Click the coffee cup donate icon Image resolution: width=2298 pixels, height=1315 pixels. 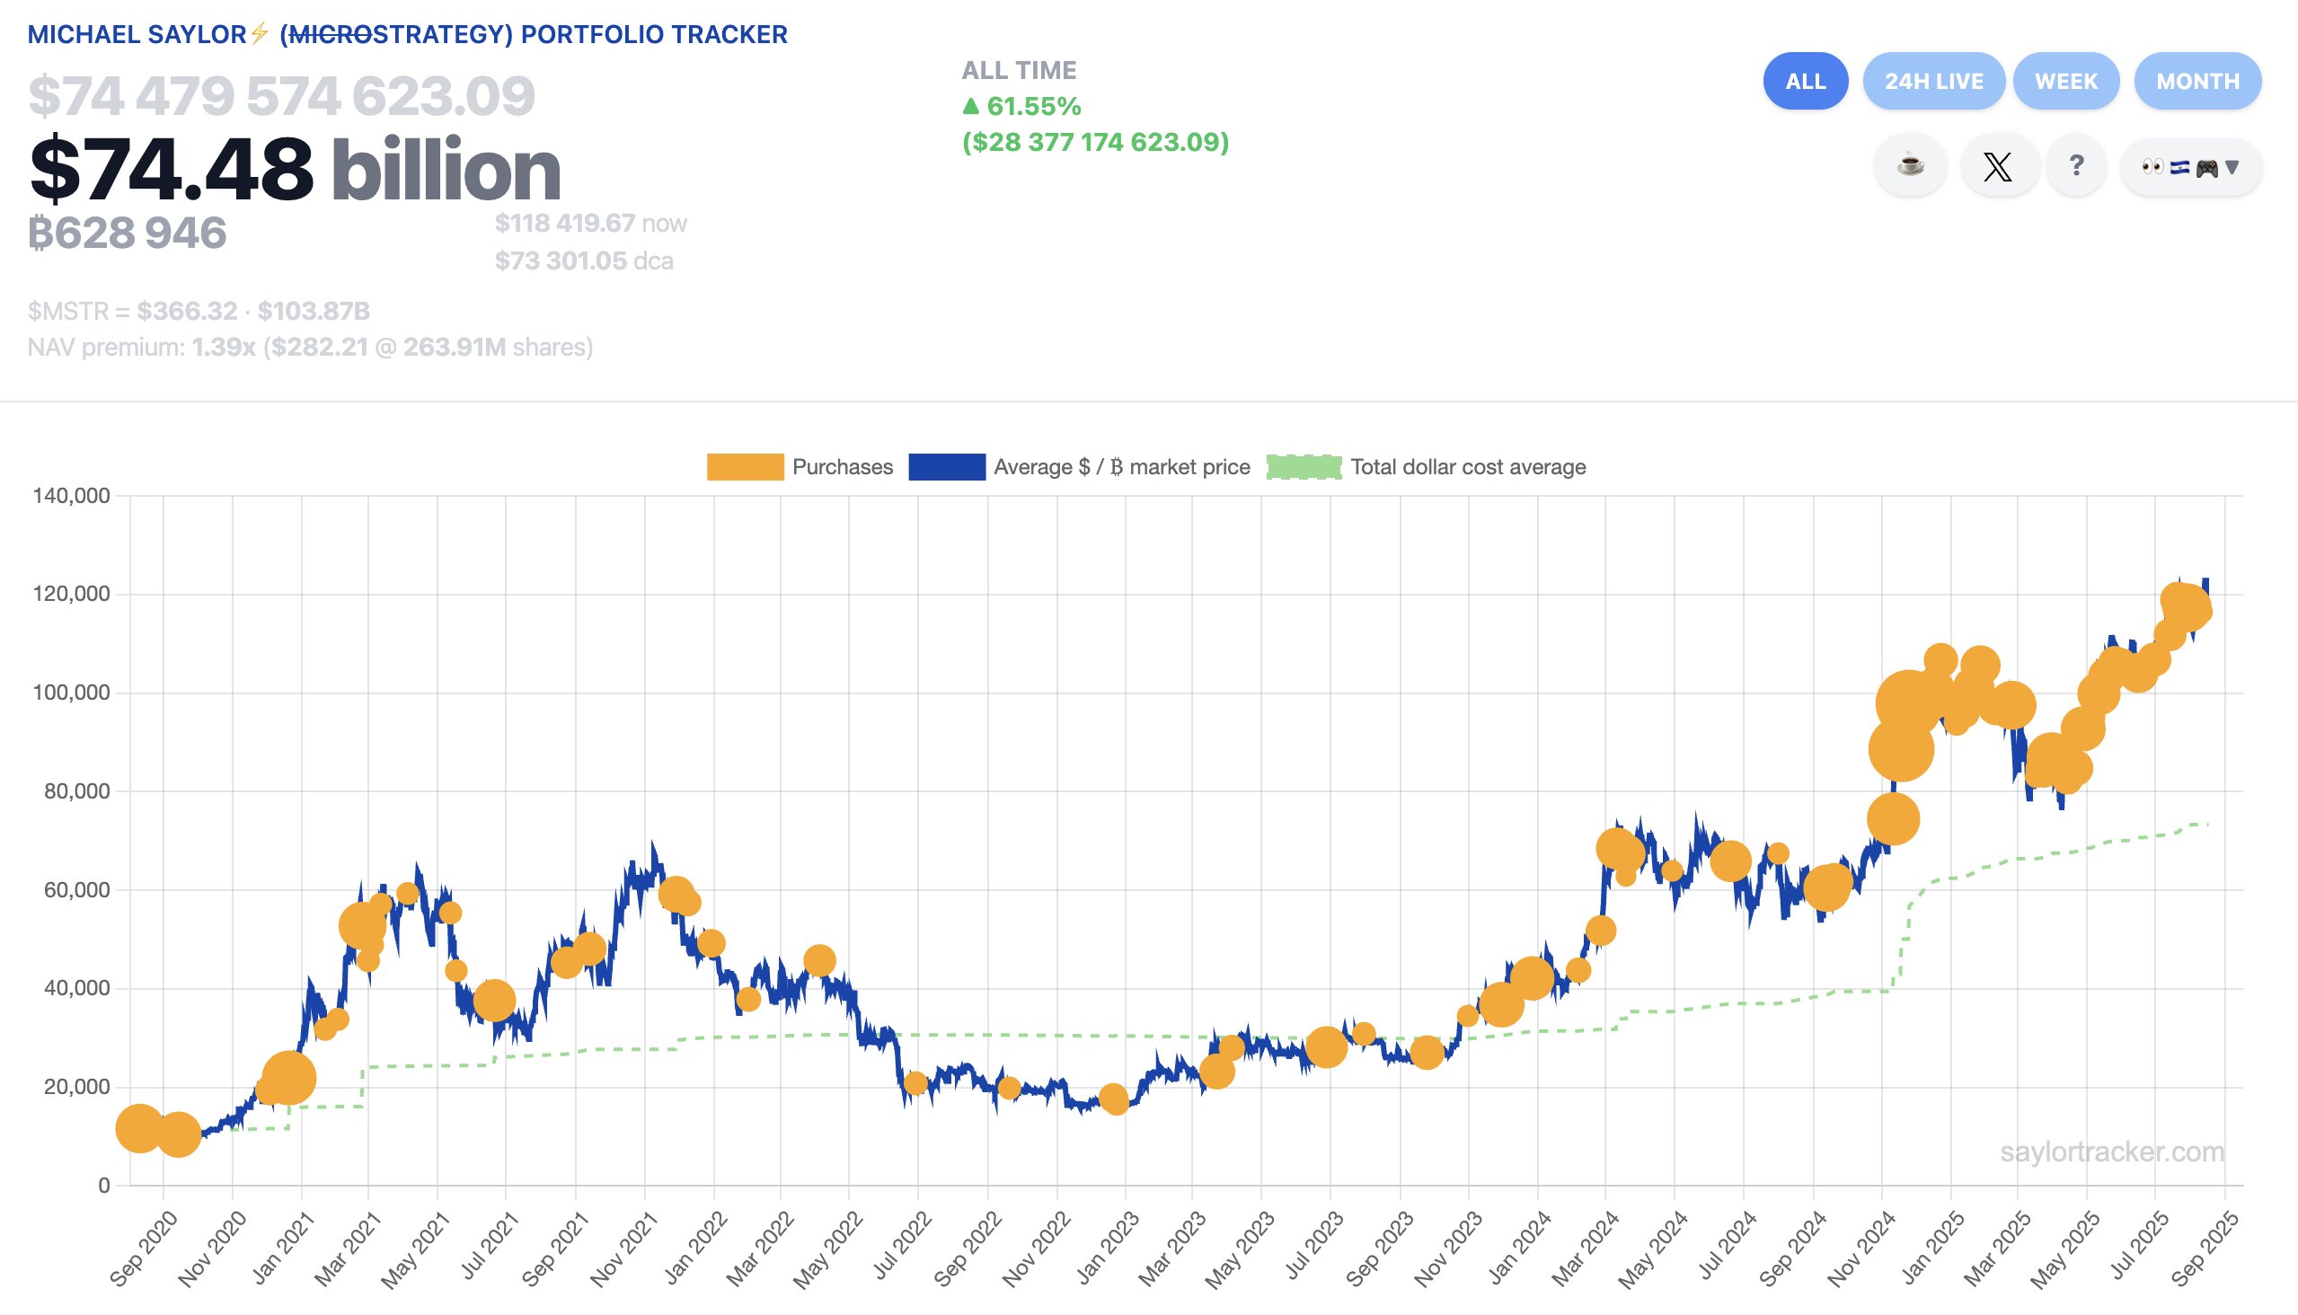[1910, 166]
